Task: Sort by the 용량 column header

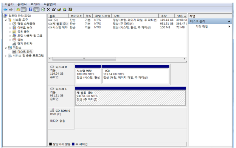Action: pos(167,16)
